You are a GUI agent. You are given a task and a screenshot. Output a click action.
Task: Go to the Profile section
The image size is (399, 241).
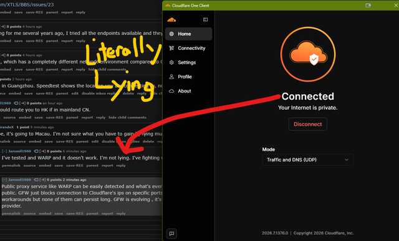[x=188, y=77]
